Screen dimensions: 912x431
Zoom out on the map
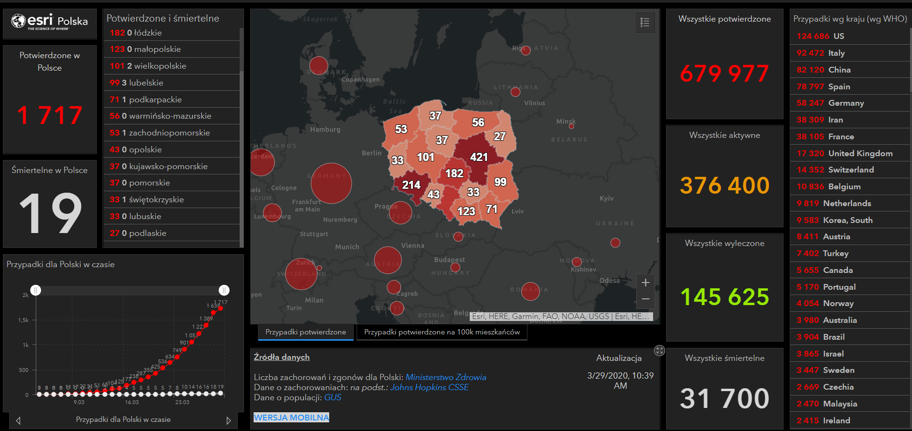[x=645, y=299]
